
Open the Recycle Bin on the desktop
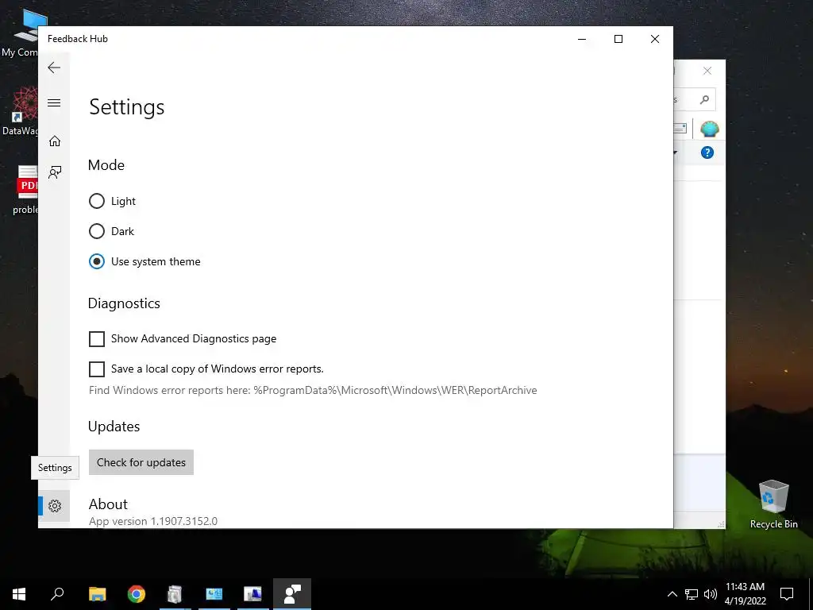(773, 504)
